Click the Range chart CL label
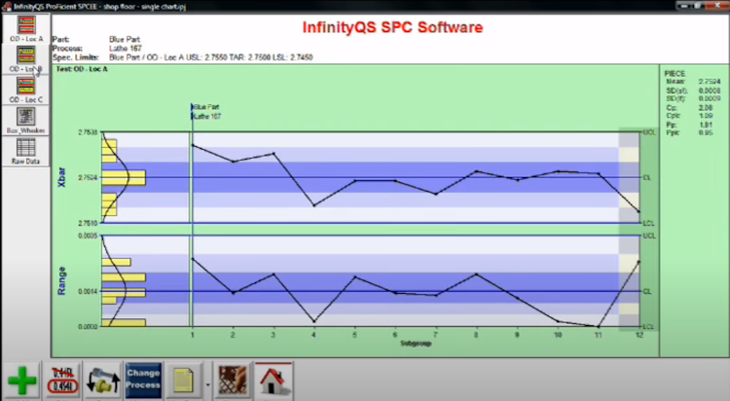Viewport: 730px width, 401px height. [646, 292]
